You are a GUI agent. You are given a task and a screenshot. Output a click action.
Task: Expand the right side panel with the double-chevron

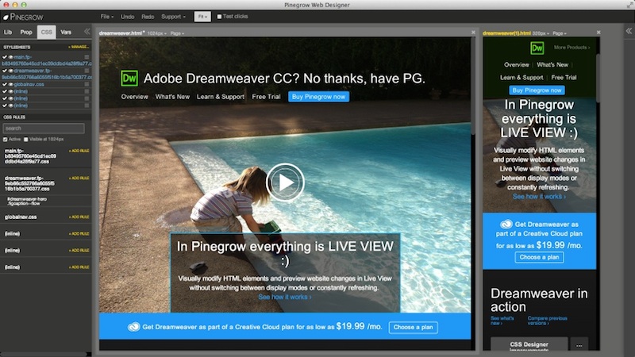[x=629, y=31]
